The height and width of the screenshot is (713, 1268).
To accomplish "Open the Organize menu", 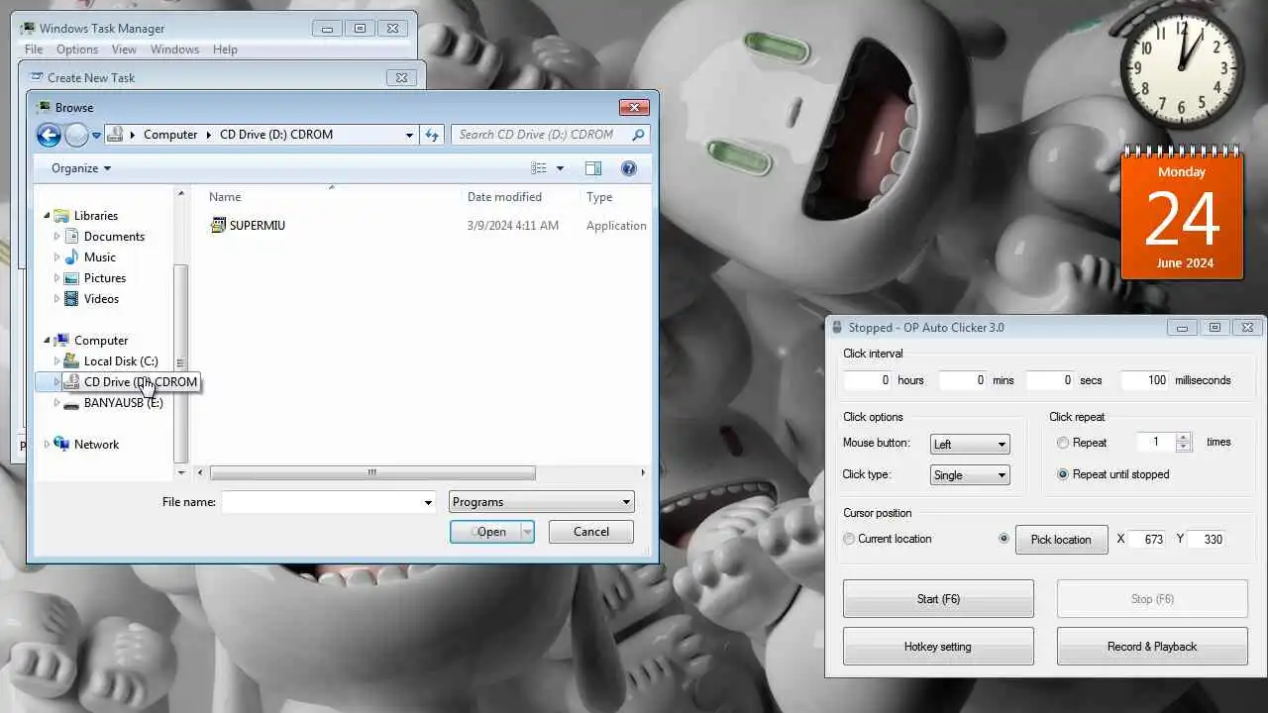I will 81,168.
